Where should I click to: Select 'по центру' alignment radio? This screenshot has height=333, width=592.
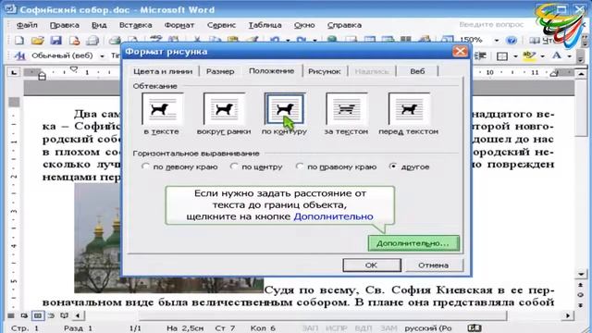[x=234, y=166]
